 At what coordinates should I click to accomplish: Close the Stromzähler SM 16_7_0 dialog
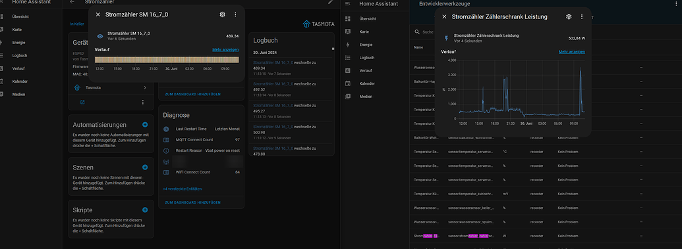pos(98,14)
